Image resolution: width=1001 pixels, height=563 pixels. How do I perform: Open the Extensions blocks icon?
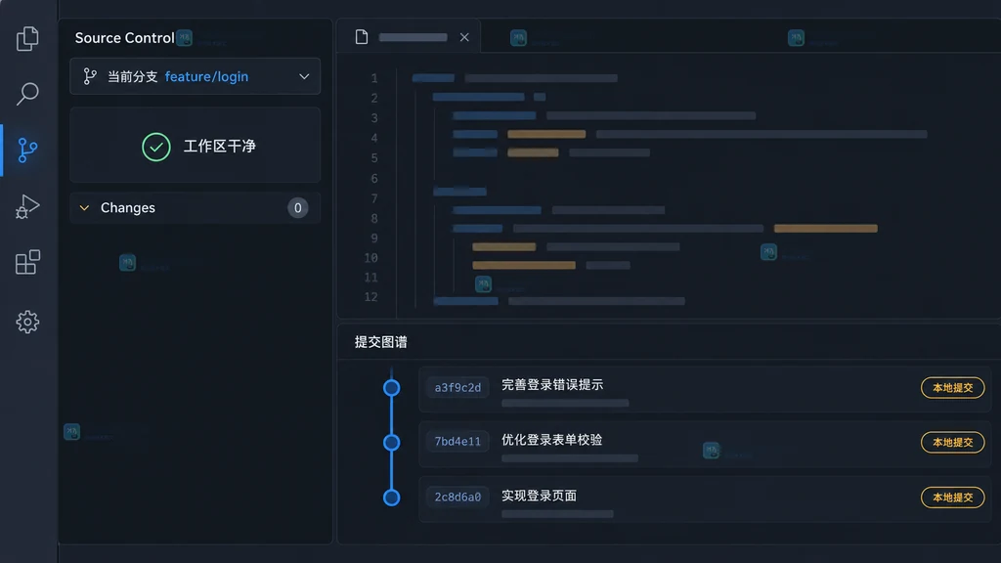pos(27,262)
